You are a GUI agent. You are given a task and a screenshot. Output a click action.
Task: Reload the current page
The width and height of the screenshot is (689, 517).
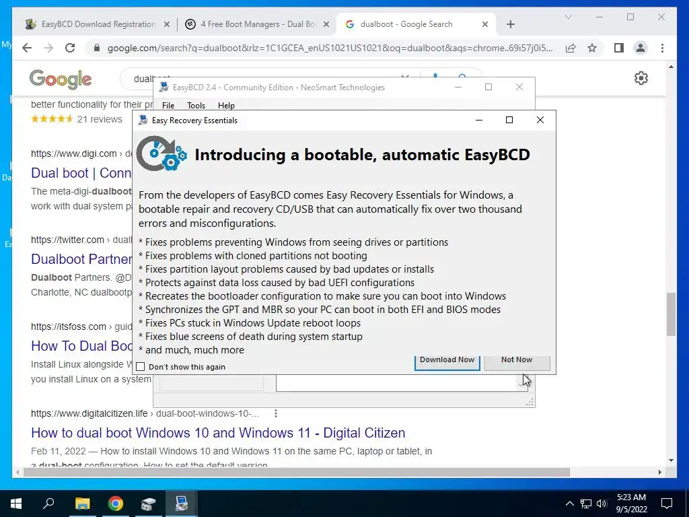click(70, 48)
